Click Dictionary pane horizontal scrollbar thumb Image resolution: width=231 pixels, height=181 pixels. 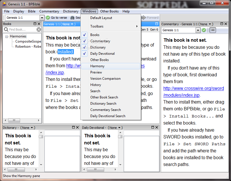pyautogui.click(x=16, y=169)
